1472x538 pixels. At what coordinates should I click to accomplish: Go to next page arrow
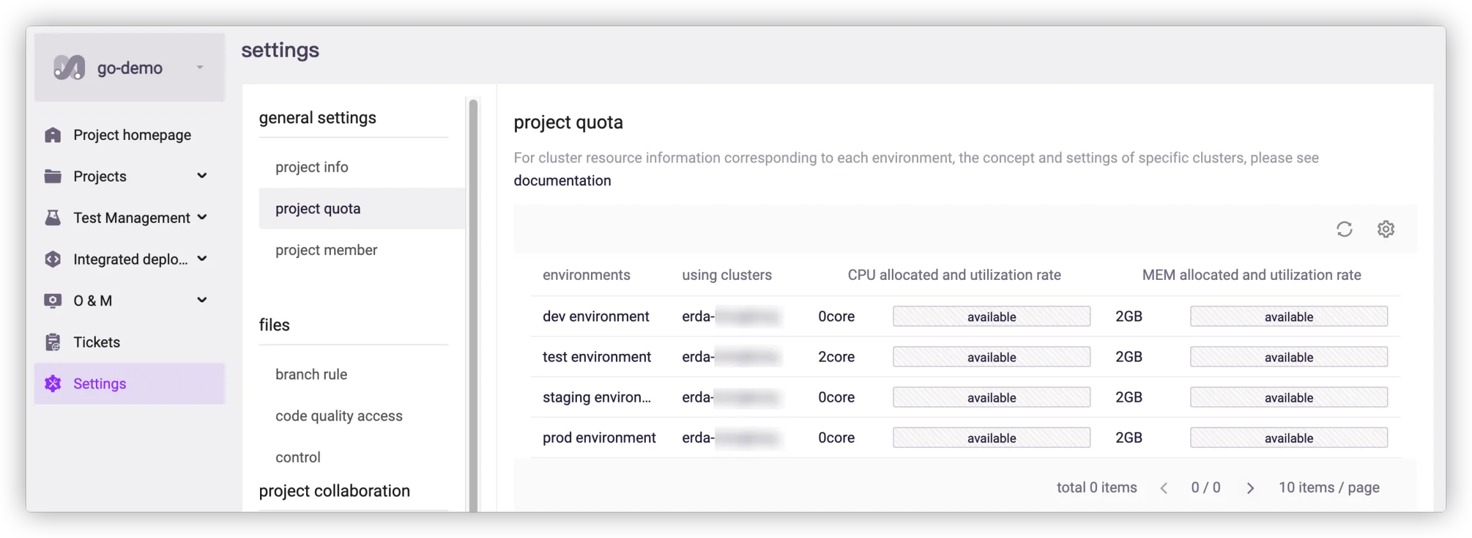point(1250,488)
